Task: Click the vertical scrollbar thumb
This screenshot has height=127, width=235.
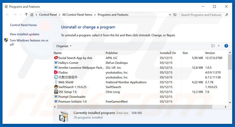Action: point(230,62)
